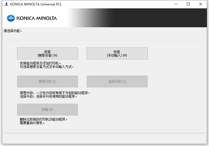The image size is (209, 146).
Task: Click the text 安装驱动程序及添加打印机。
Action: point(40,63)
